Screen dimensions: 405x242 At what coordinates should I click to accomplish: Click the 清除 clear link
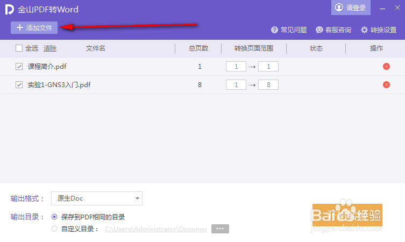coord(50,48)
